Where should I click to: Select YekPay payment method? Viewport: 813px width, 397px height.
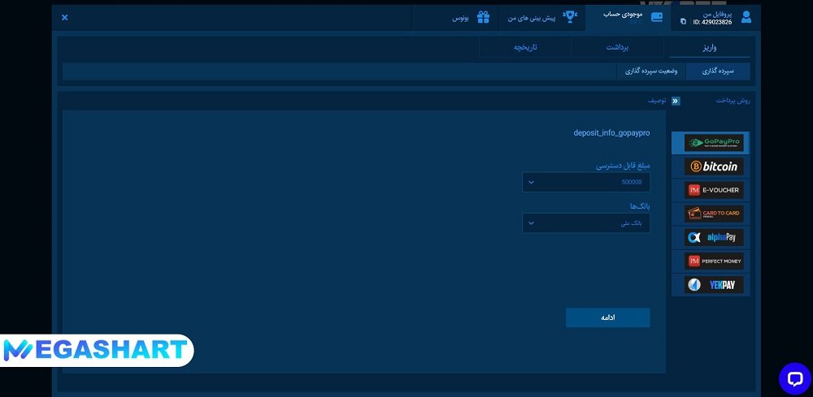click(x=713, y=285)
